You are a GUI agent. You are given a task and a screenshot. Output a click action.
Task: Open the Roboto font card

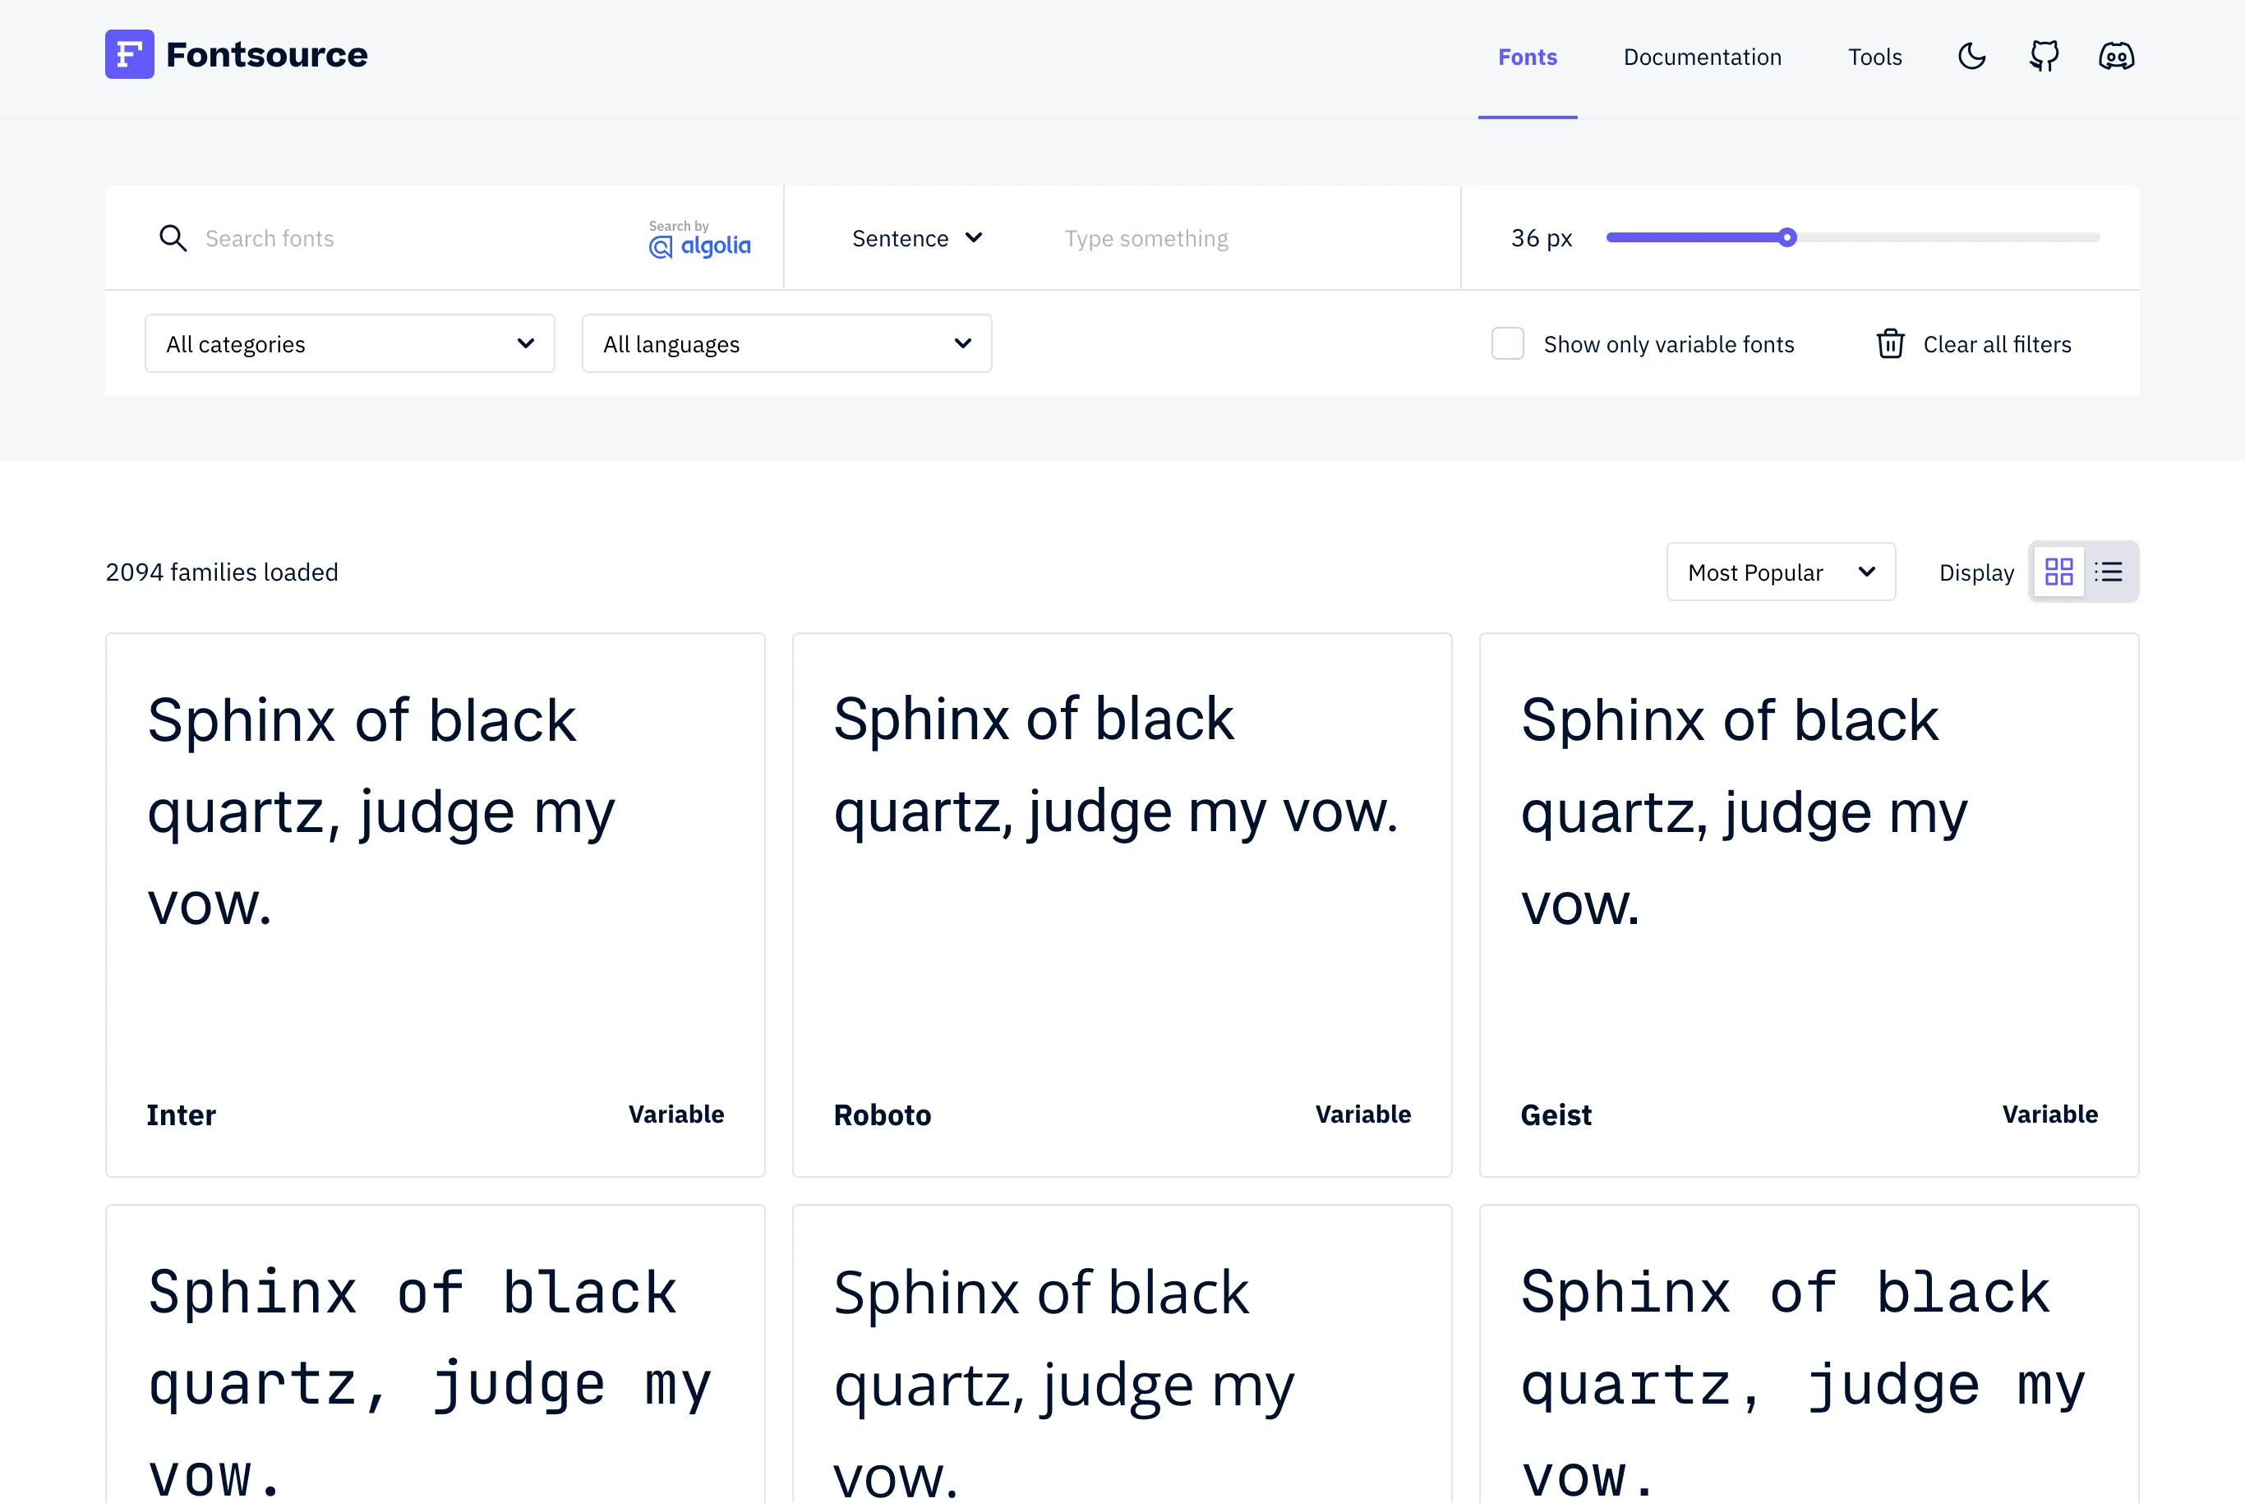(x=1122, y=905)
